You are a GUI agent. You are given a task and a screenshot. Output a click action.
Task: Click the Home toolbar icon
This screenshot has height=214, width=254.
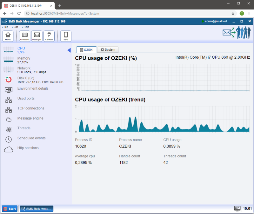point(8,36)
